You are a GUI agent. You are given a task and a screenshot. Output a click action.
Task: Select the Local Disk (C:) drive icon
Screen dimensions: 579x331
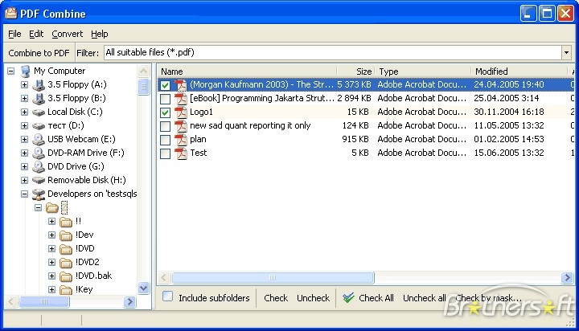(x=39, y=112)
